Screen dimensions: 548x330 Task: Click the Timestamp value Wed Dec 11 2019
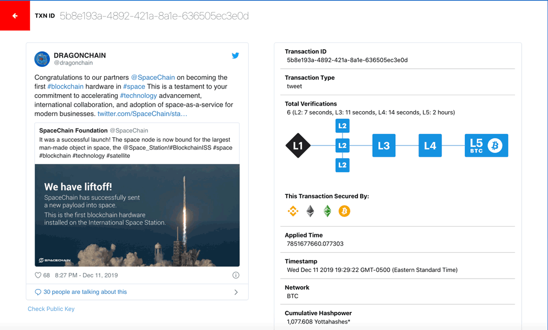point(372,270)
